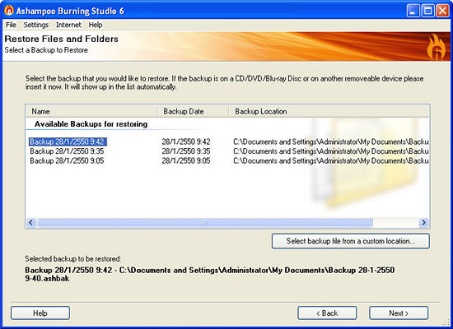Open the File menu
Viewport: 453px width, 329px height.
click(11, 25)
